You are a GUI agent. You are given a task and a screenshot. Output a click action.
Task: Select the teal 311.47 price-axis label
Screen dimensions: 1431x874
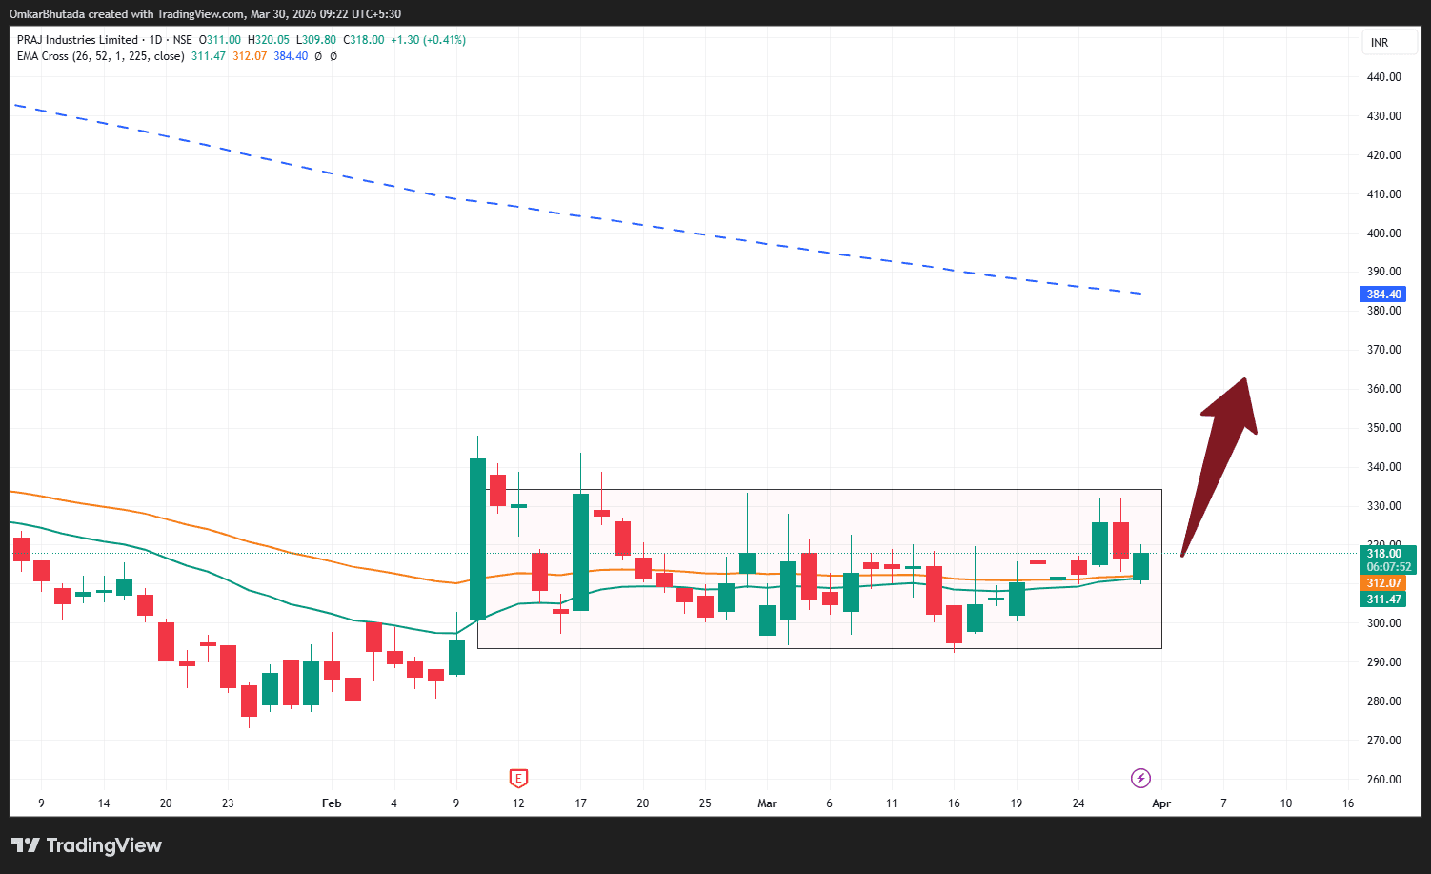1383,600
